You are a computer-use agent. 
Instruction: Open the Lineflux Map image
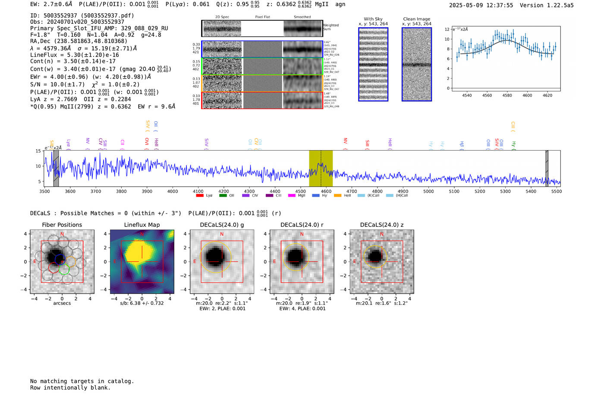(142, 262)
